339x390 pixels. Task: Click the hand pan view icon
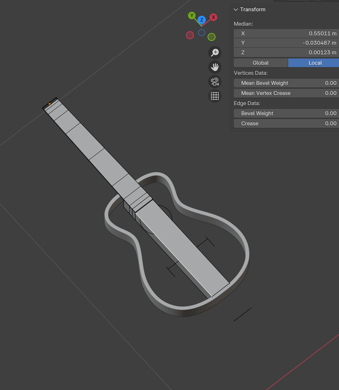point(215,67)
